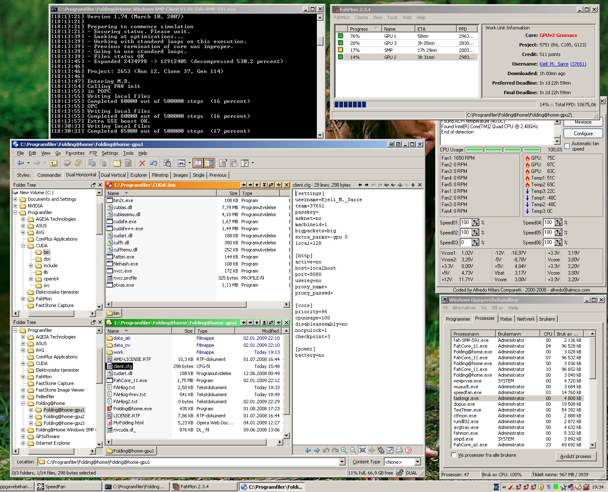
Task: Click the system clock showing 19:34
Action: pos(598,487)
